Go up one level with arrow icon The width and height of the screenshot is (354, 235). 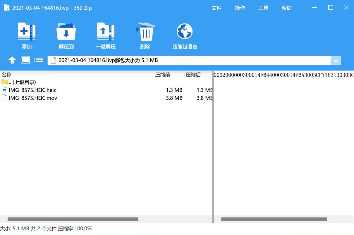tap(12, 60)
